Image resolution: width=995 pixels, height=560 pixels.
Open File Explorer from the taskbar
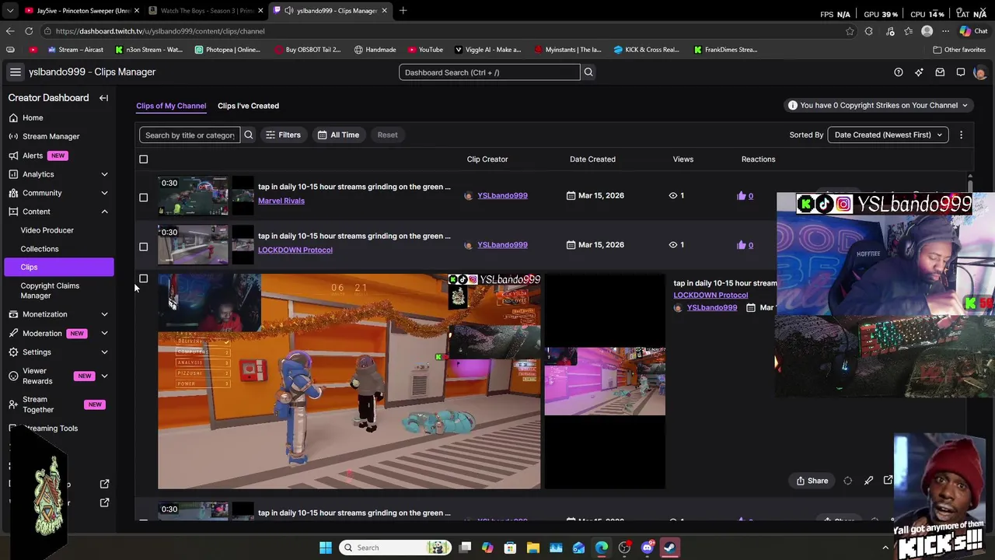click(x=533, y=548)
